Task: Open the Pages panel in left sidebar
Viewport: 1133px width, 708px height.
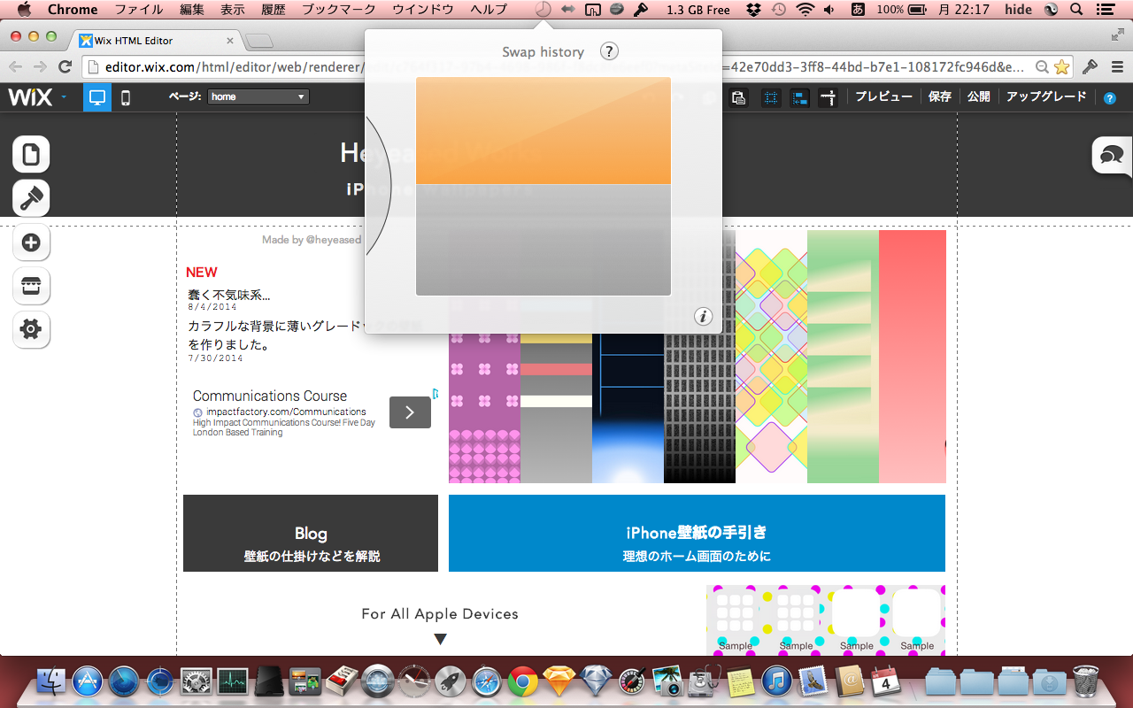Action: tap(31, 155)
